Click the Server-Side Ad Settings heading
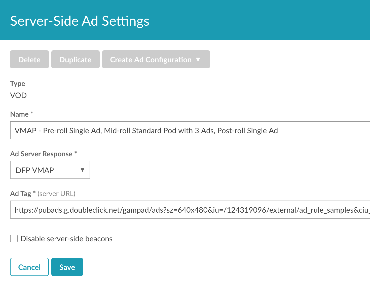The width and height of the screenshot is (370, 285). pyautogui.click(x=80, y=21)
